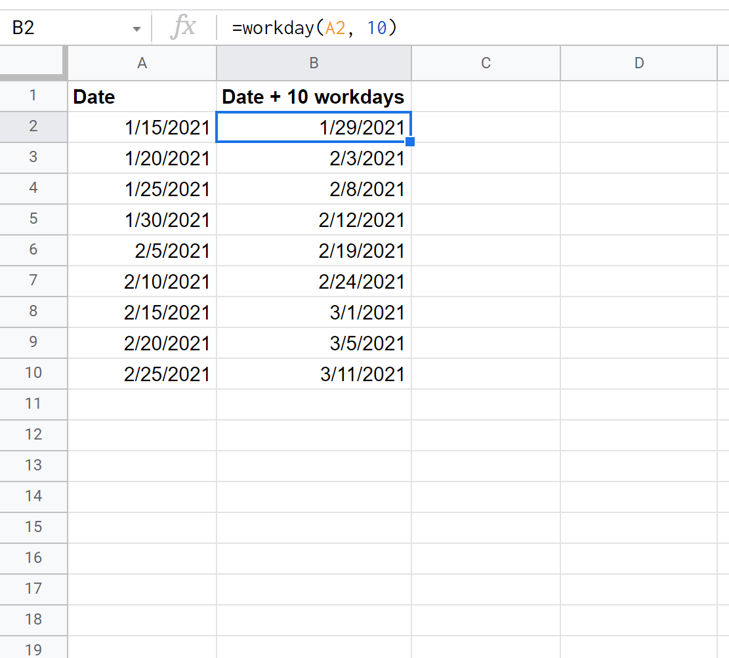
Task: Select column A header
Action: point(142,63)
